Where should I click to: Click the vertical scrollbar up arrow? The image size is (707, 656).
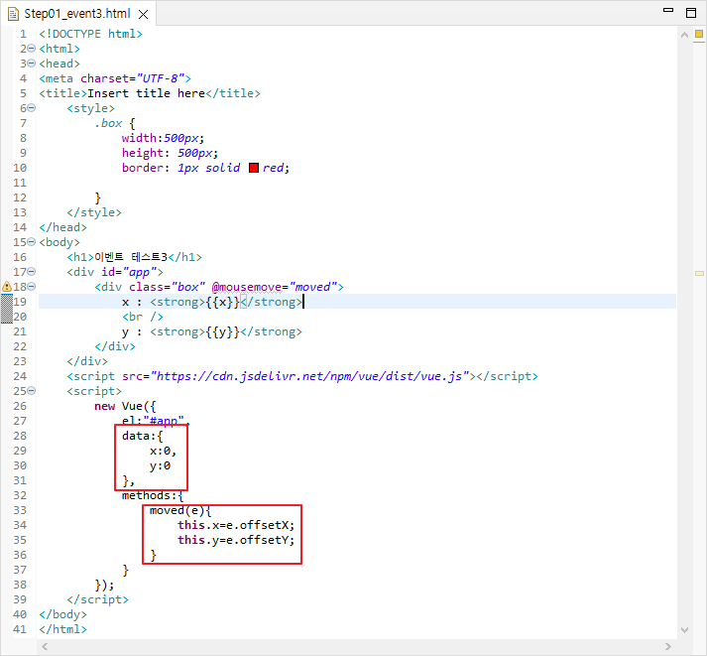(684, 35)
